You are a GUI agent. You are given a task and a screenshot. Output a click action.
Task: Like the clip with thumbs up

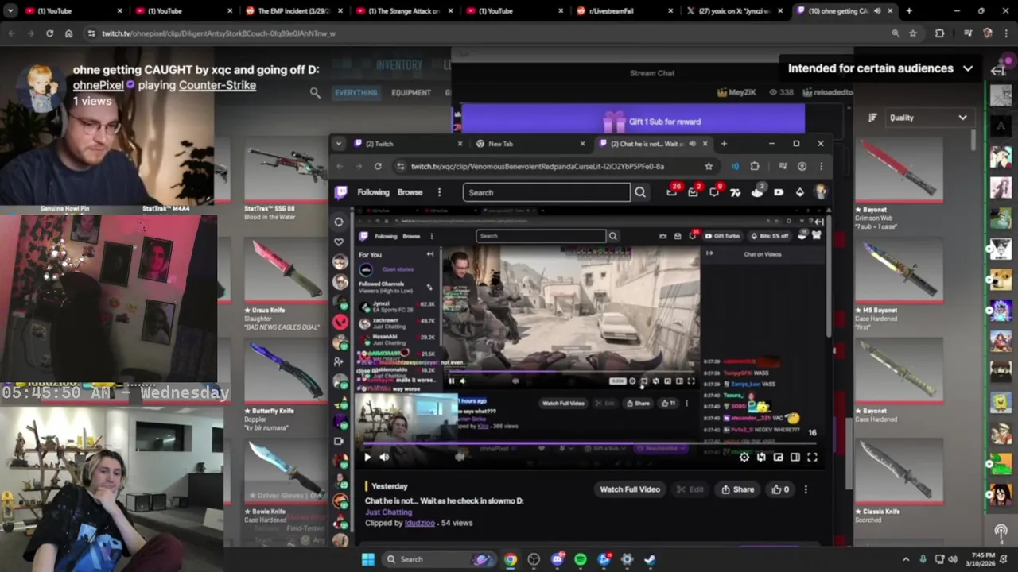[779, 489]
